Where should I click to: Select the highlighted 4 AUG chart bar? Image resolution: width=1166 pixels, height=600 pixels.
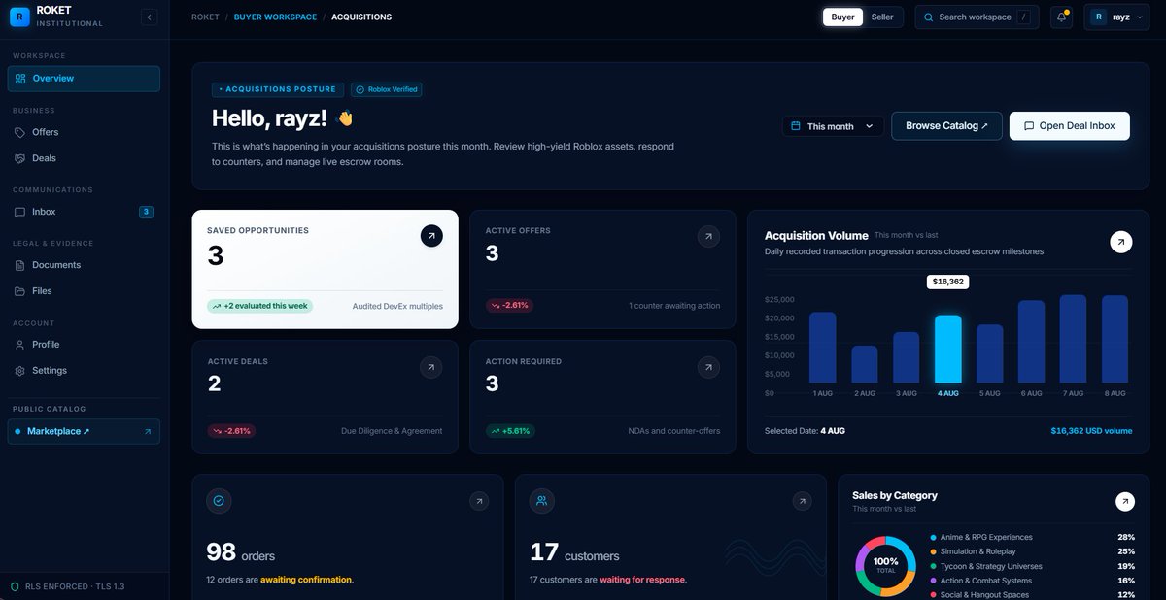tap(947, 350)
